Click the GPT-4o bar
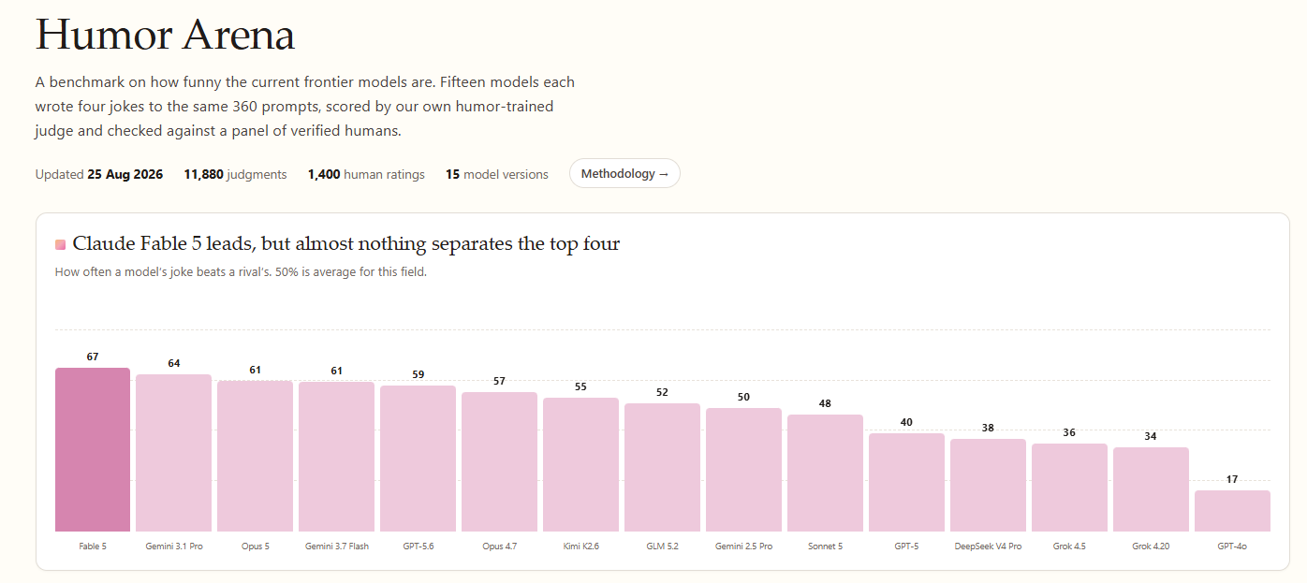The height and width of the screenshot is (583, 1307). point(1233,511)
